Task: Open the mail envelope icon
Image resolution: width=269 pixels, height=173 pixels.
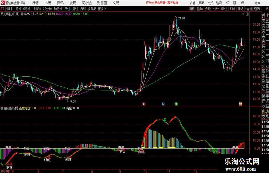Action: pos(243,3)
